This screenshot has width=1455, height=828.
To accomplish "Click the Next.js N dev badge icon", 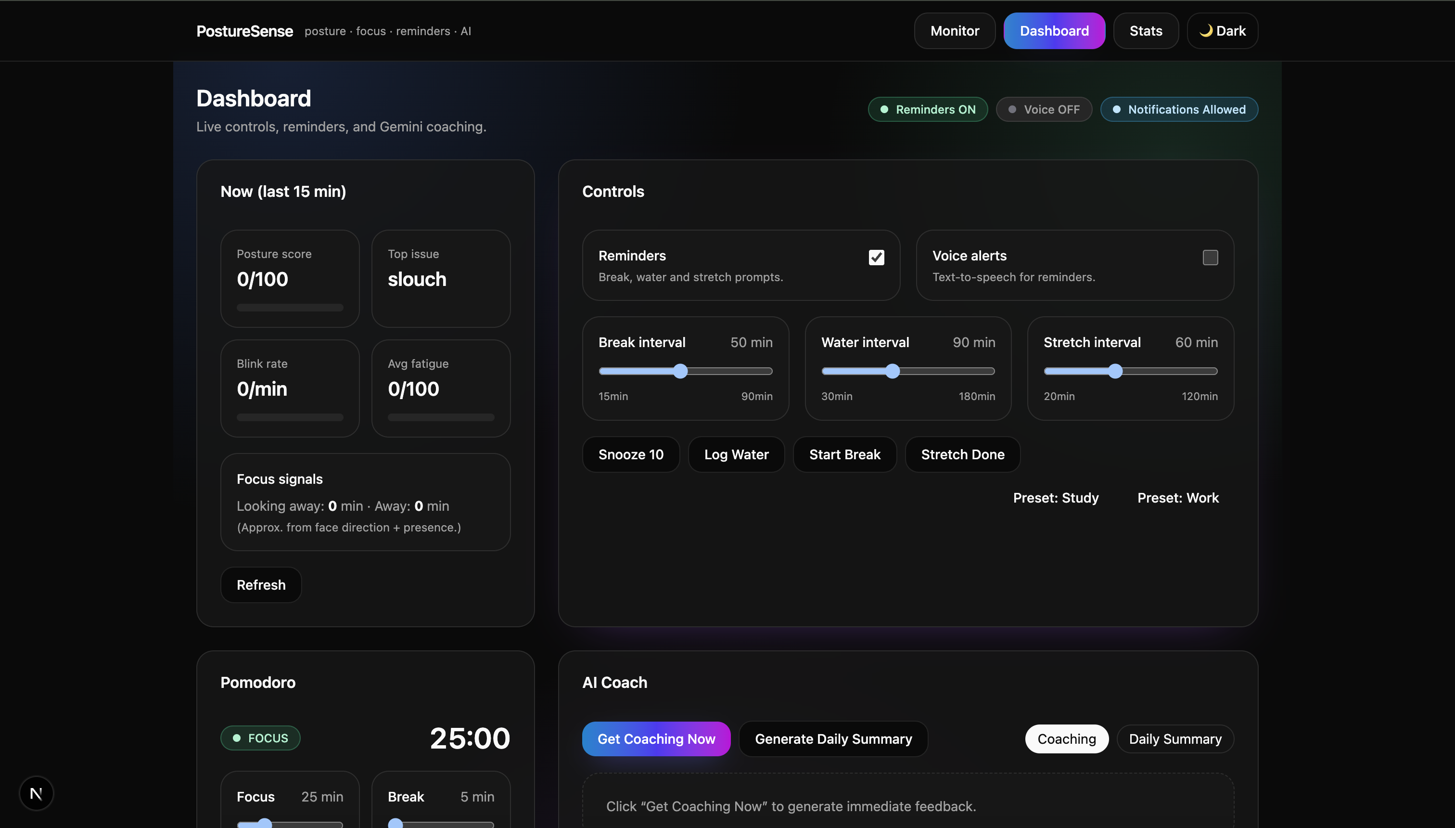I will point(36,793).
